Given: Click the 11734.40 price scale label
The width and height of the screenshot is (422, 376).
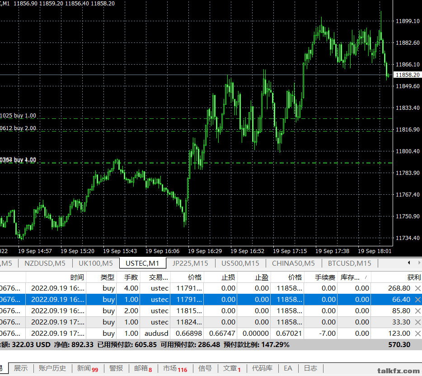Looking at the screenshot, I should pyautogui.click(x=408, y=238).
